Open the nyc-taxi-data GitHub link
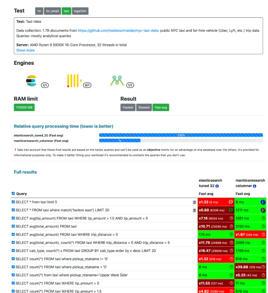This screenshot has height=293, width=268. [x=118, y=31]
